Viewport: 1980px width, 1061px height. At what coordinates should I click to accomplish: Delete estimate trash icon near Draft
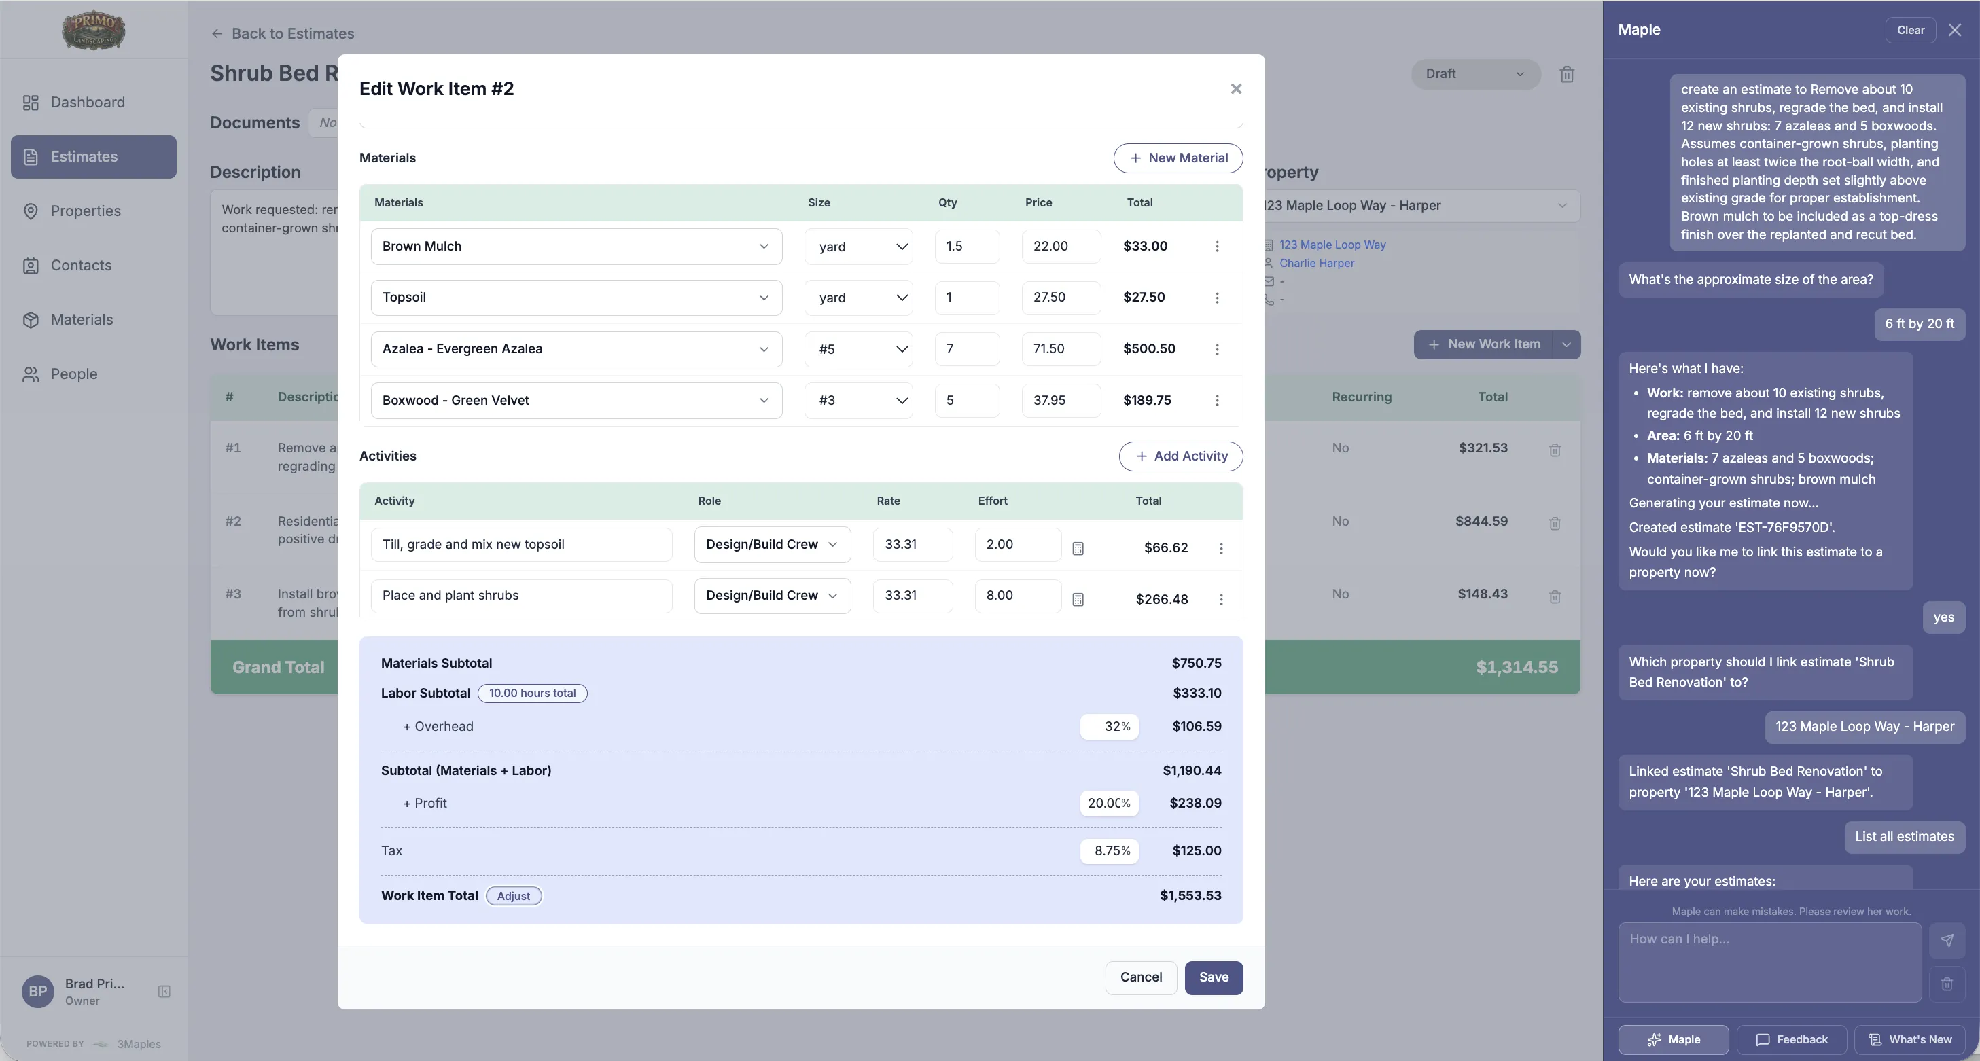pos(1566,75)
